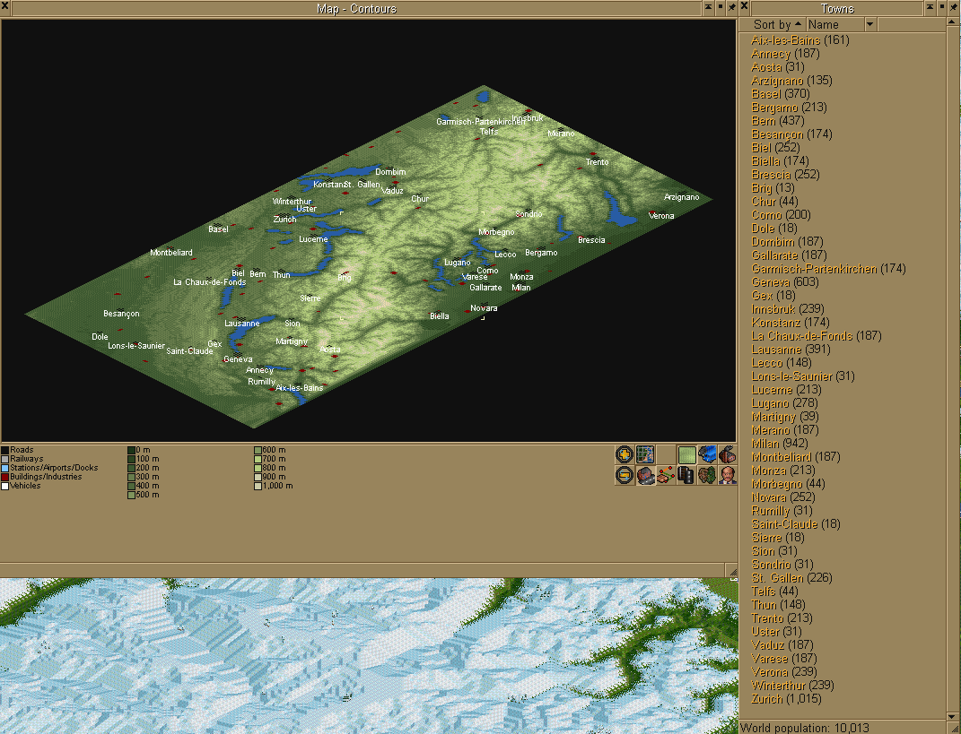Select St. Gallen (226) in Towns list
Screen dimensions: 961x734
(791, 578)
